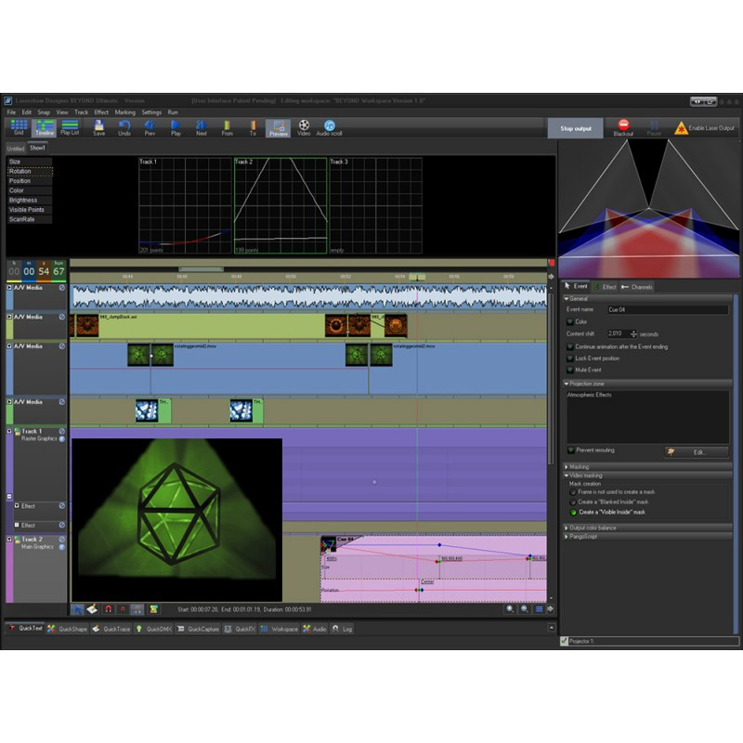Image resolution: width=743 pixels, height=743 pixels.
Task: Click Enable Laser Output warning icon
Action: 681,128
